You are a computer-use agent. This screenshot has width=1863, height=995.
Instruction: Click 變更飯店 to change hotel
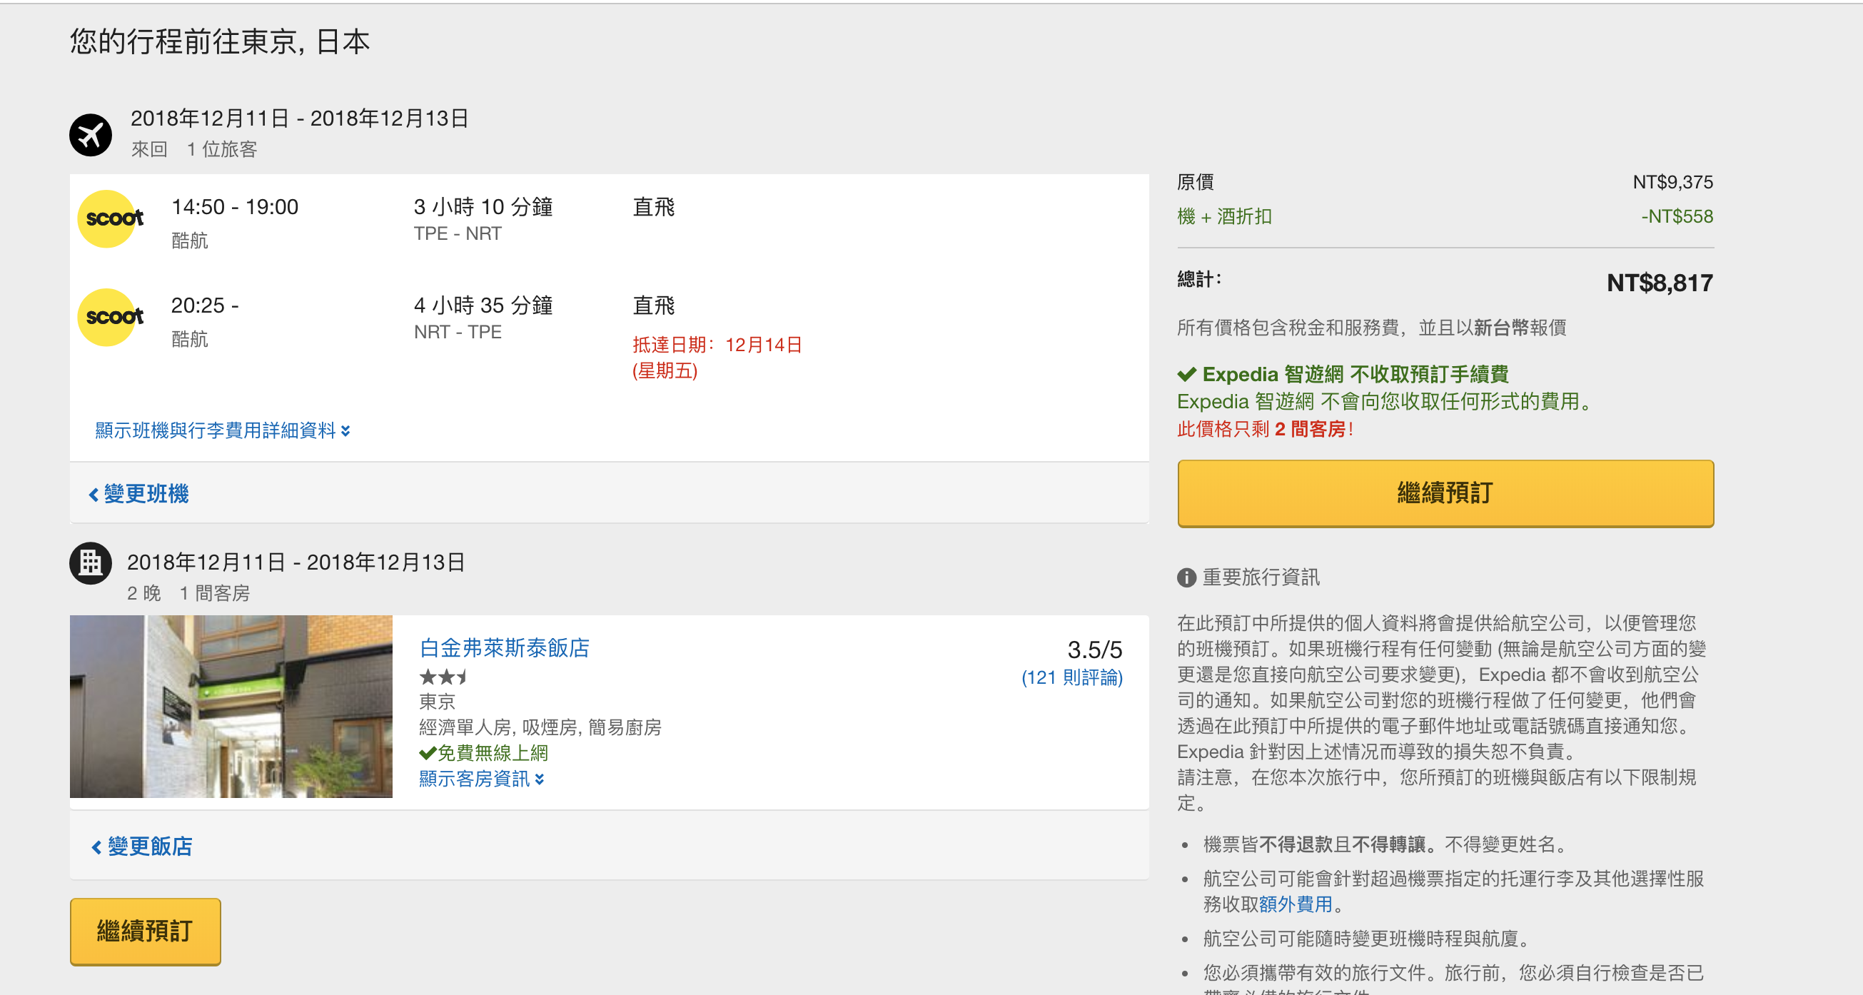pyautogui.click(x=142, y=846)
